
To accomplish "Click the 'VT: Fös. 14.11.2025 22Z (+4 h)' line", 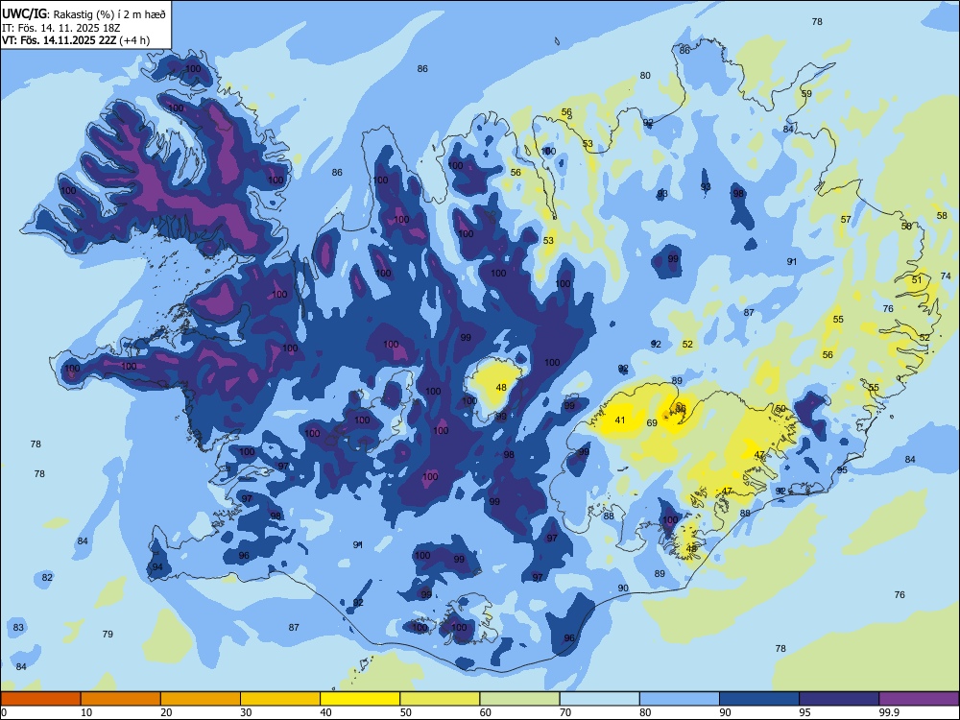I will [x=75, y=41].
